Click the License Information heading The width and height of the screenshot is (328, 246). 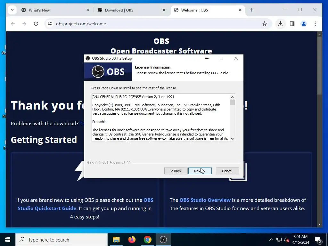coord(152,67)
